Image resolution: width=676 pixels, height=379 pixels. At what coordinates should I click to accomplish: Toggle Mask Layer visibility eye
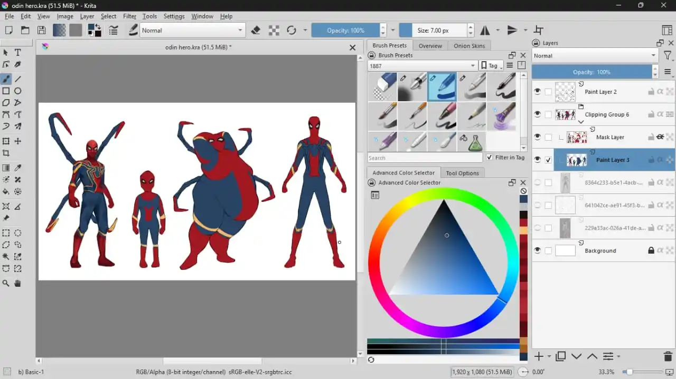(x=538, y=137)
